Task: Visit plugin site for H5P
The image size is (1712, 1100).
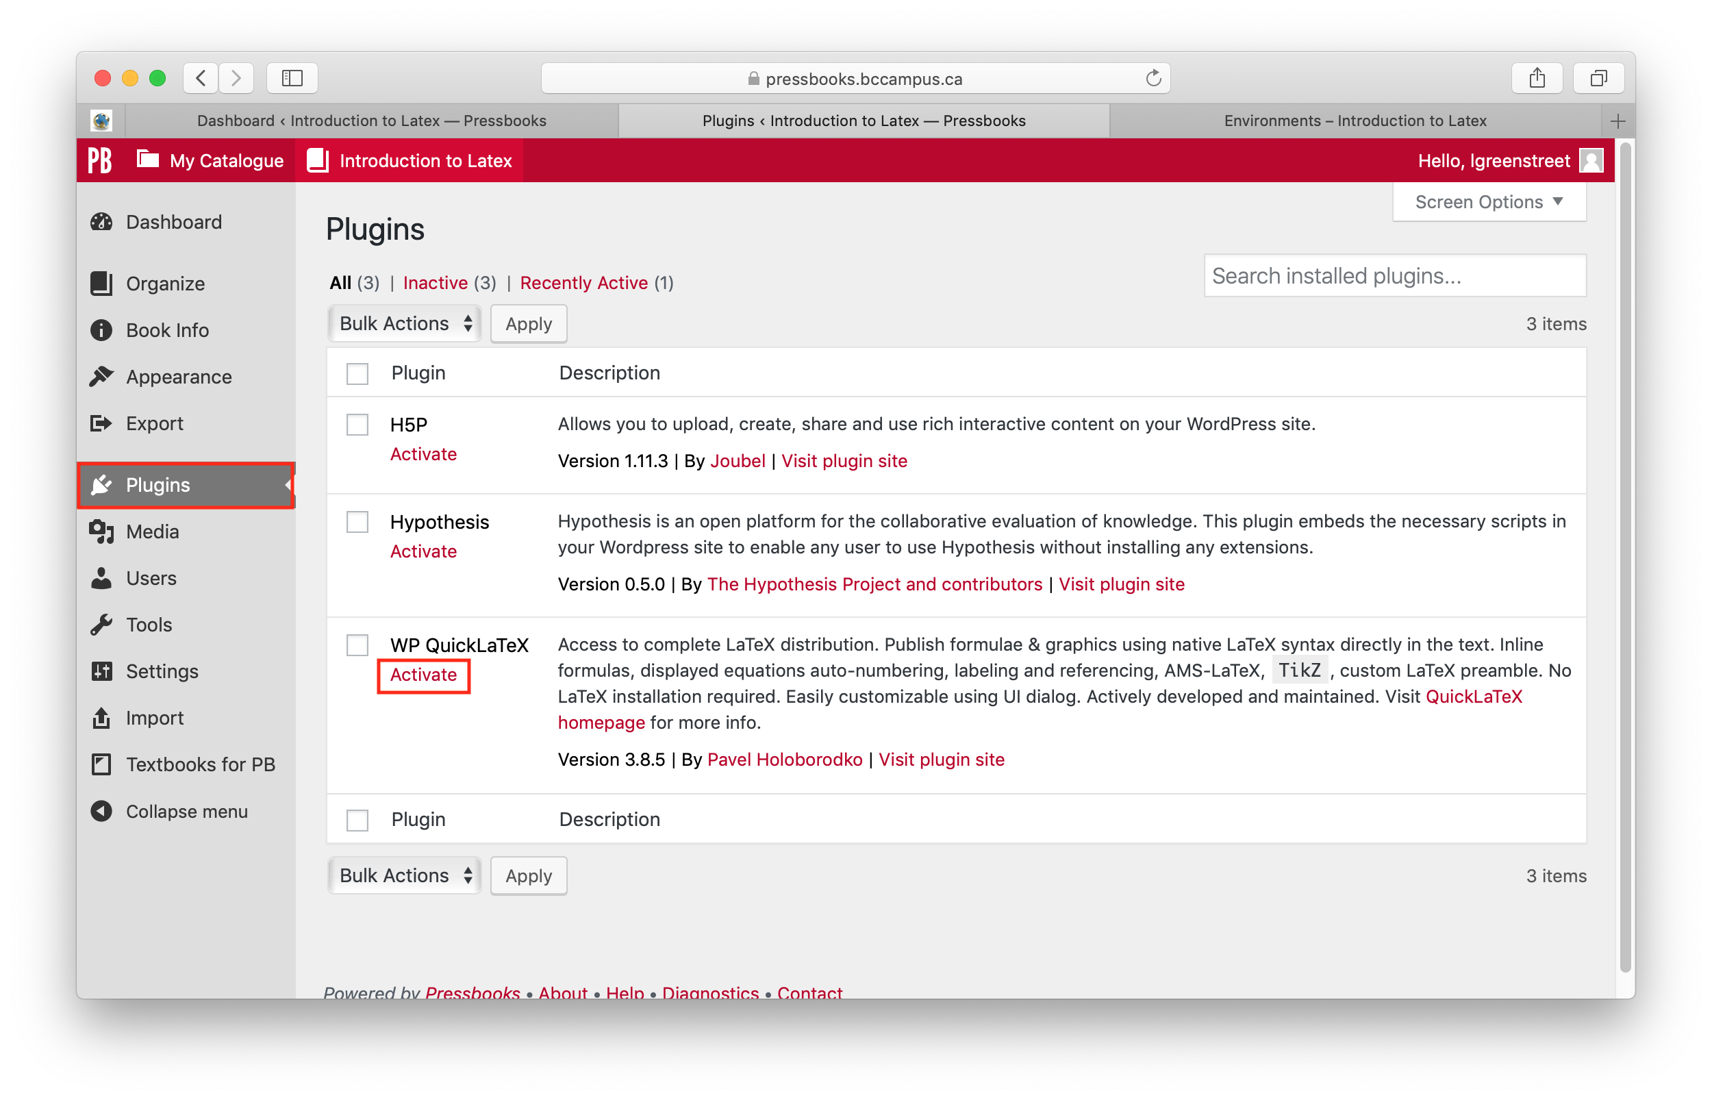Action: pyautogui.click(x=844, y=461)
